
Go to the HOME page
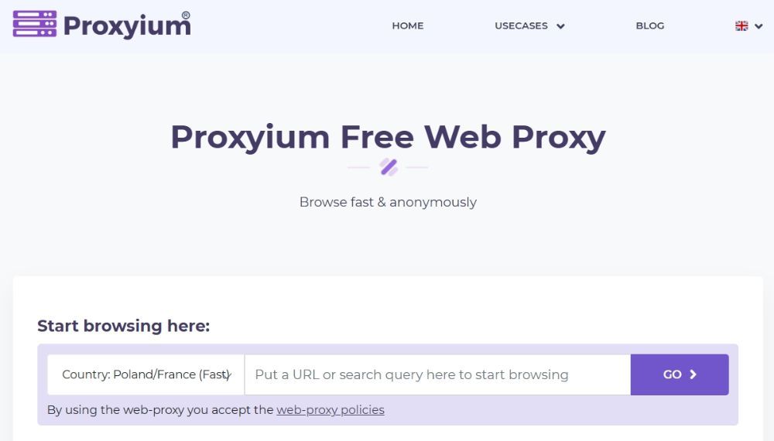(x=407, y=26)
